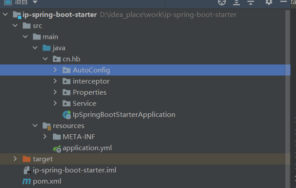Click the 项目 project view title
Viewport: 296px width, 188px height.
coord(21,2)
